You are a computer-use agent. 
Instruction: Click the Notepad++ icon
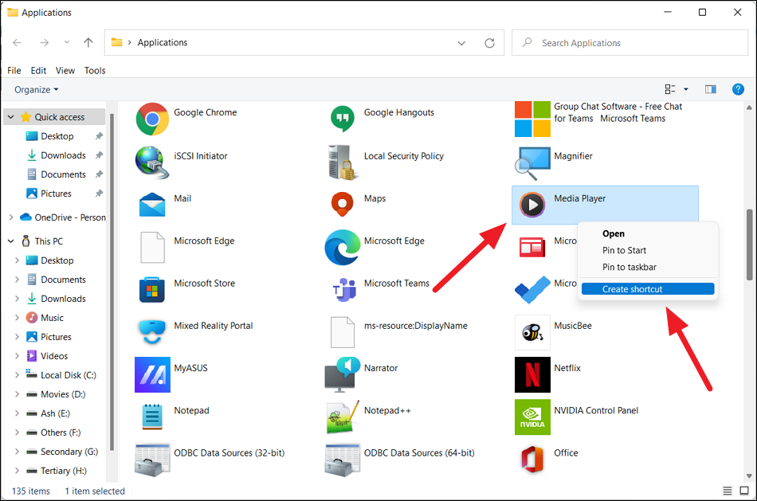tap(343, 415)
